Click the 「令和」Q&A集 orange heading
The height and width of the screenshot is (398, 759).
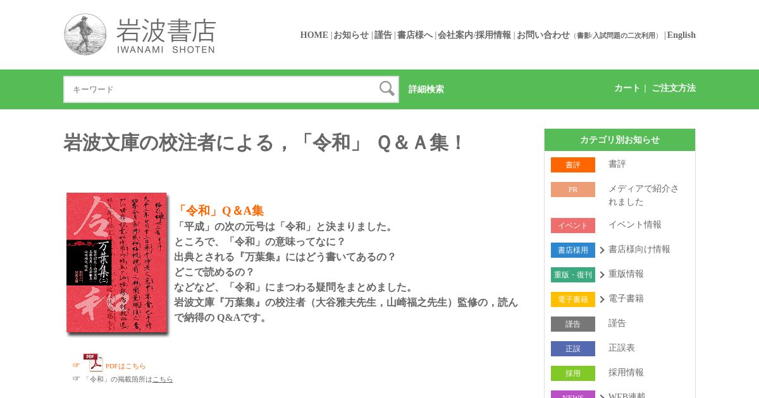[x=219, y=211]
